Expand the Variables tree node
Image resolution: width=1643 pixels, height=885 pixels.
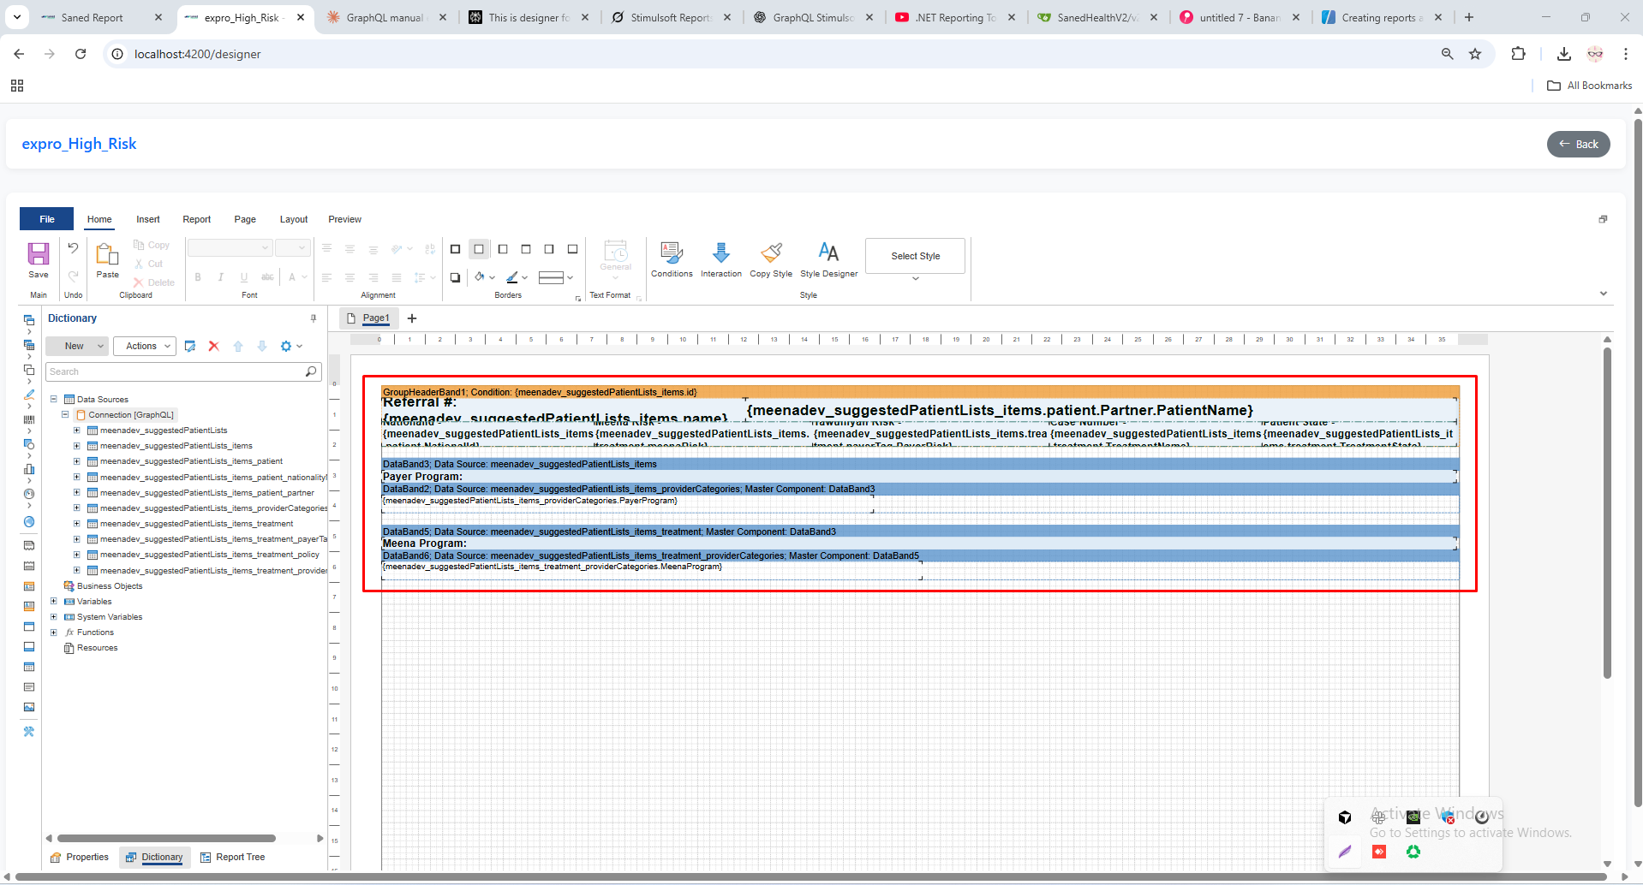coord(53,602)
